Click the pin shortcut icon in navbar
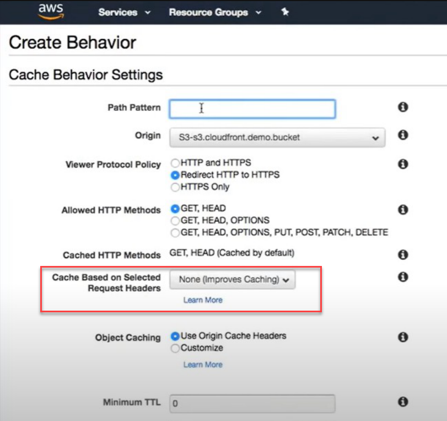 (285, 12)
